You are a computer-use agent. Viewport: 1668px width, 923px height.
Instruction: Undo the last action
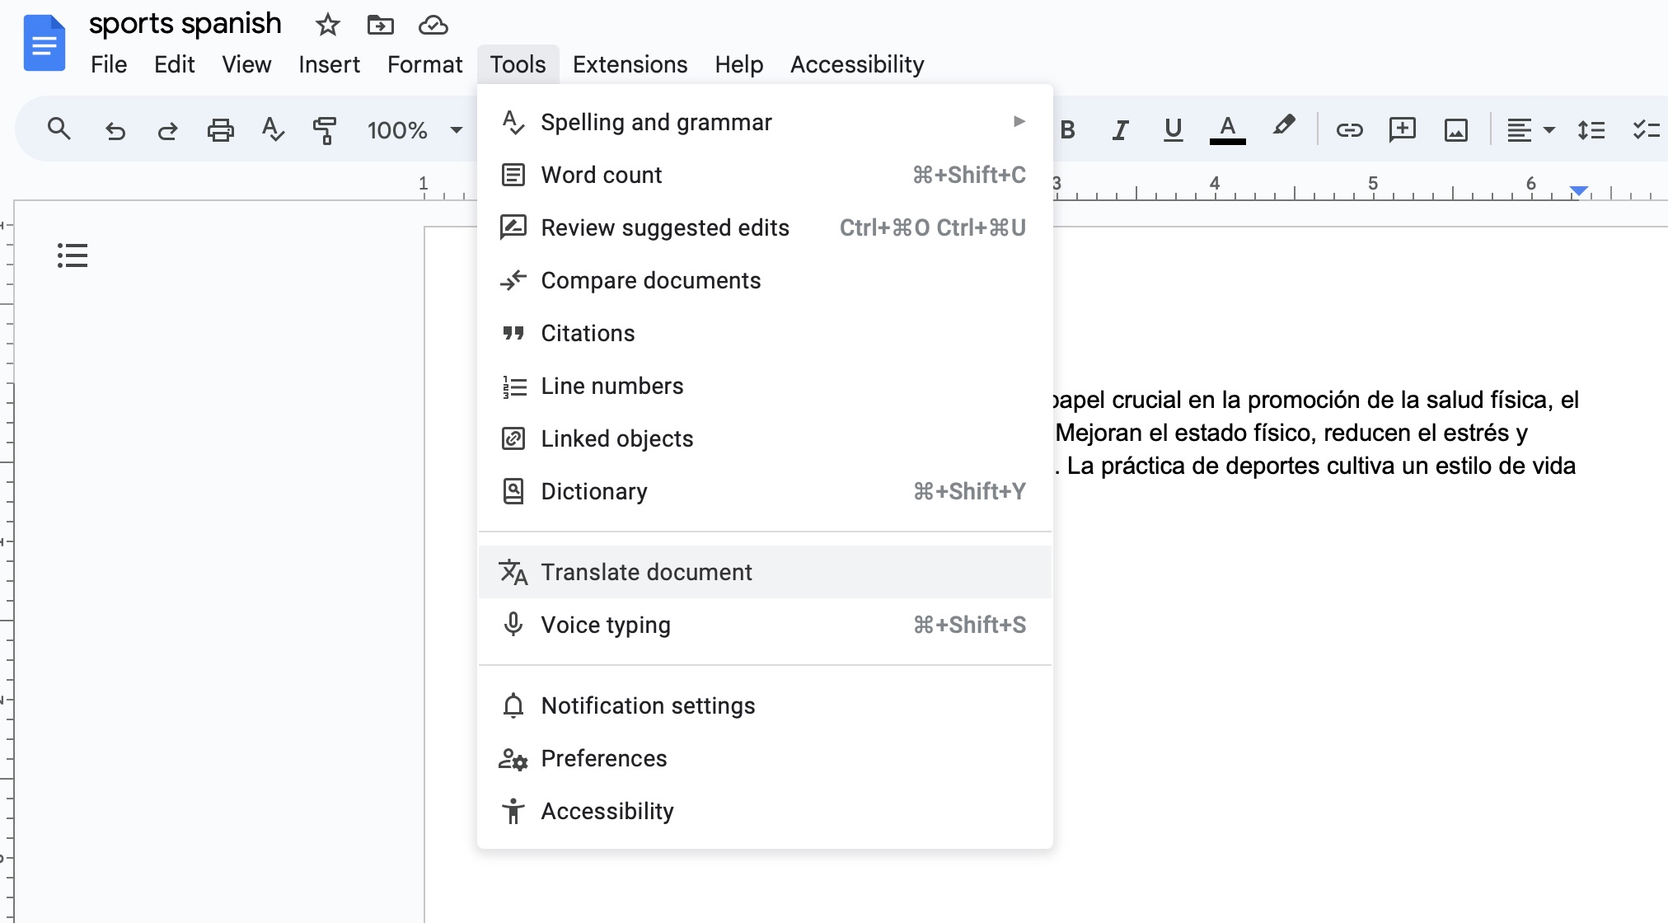(115, 130)
